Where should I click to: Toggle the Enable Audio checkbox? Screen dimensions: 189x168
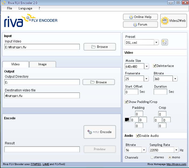(x=138, y=136)
